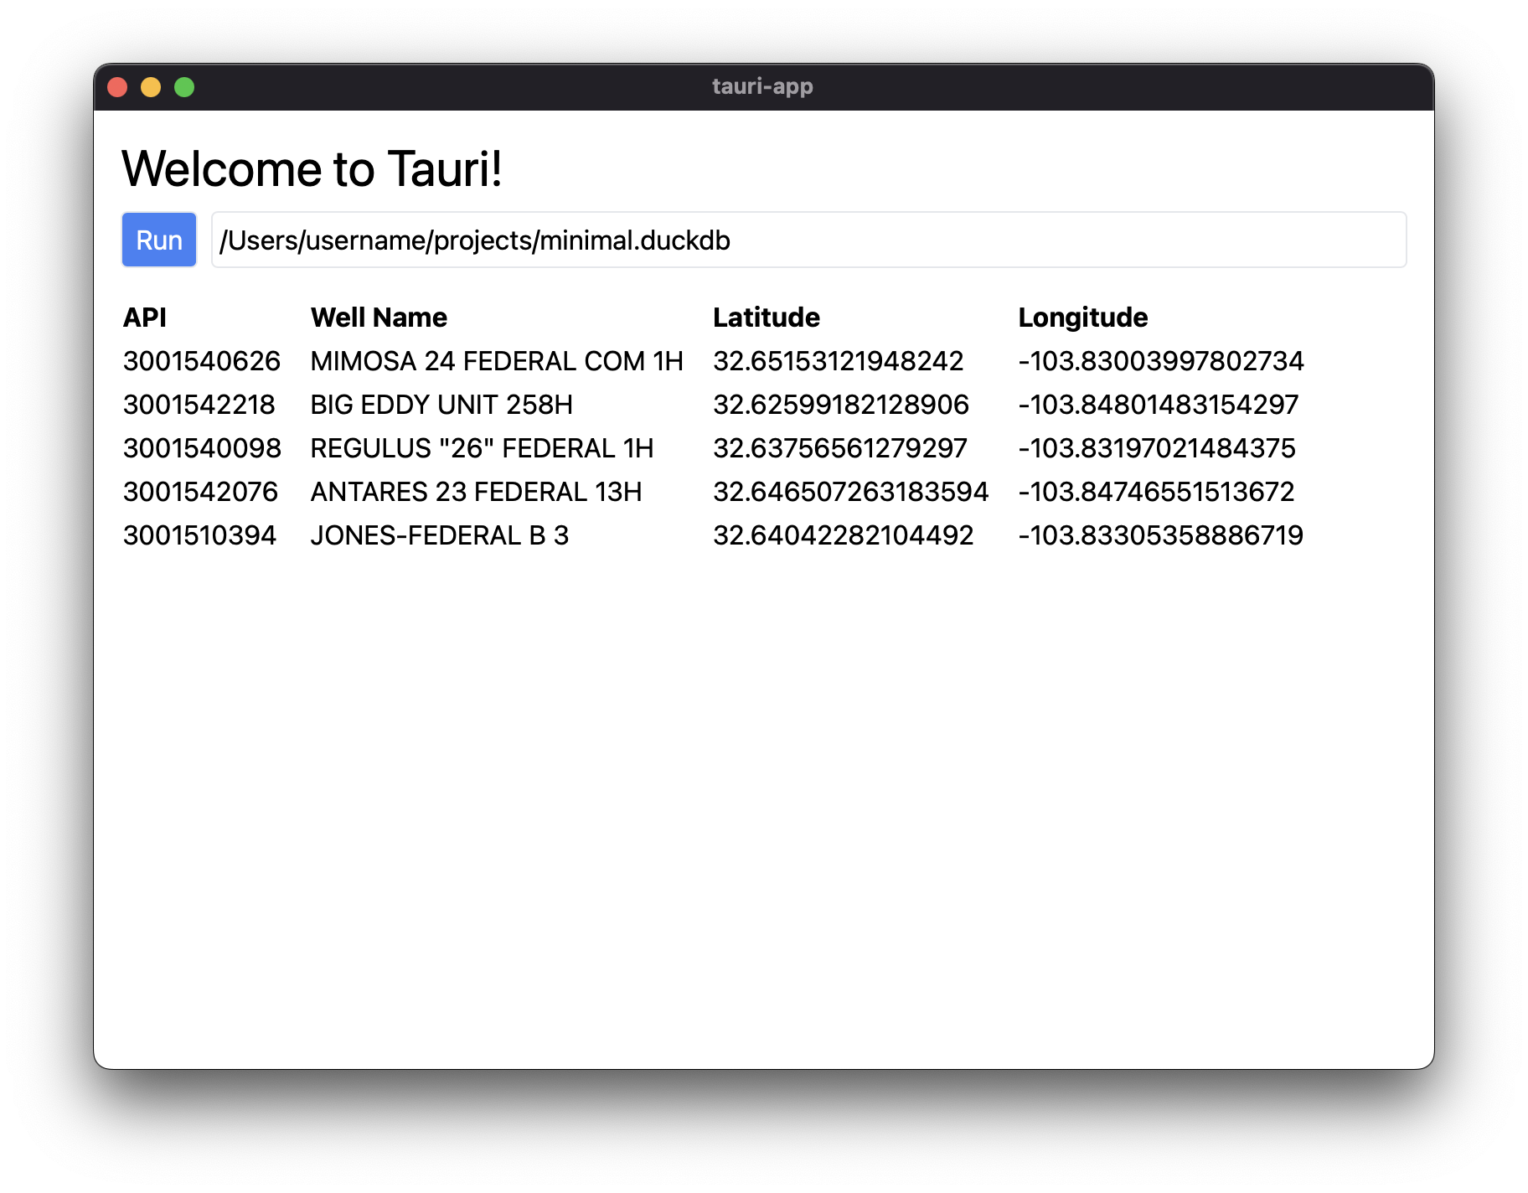This screenshot has width=1528, height=1193.
Task: Click well name JONES-FEDERAL B 3
Action: 440,535
